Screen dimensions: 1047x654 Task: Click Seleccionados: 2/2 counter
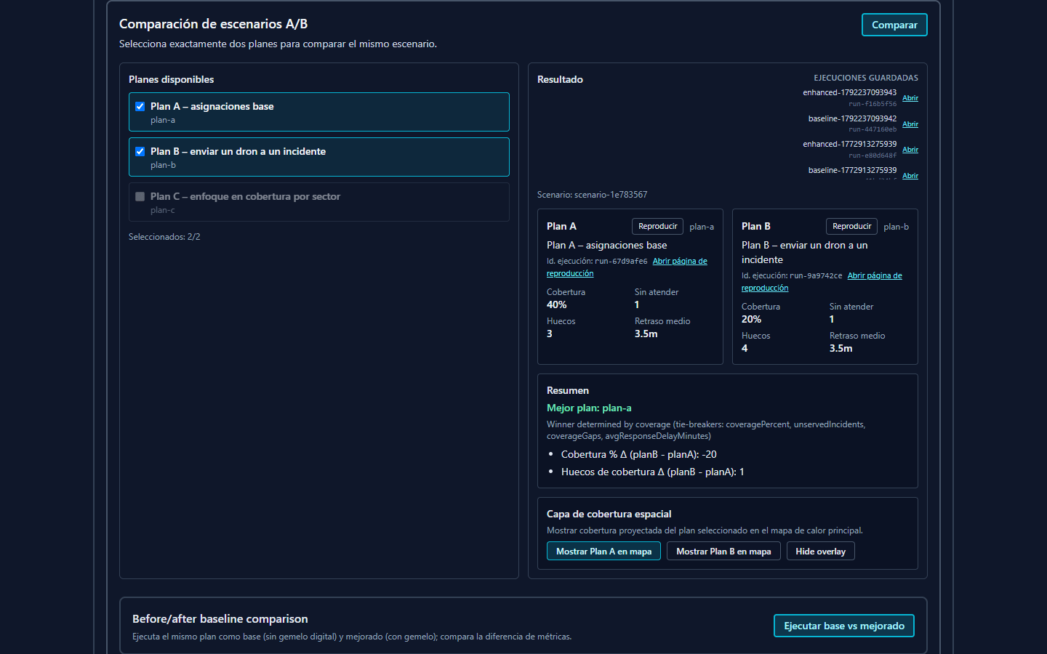164,237
